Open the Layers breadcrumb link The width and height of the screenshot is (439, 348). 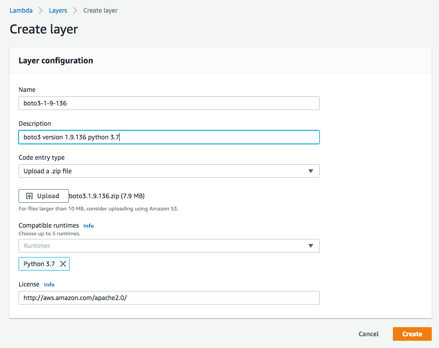58,10
